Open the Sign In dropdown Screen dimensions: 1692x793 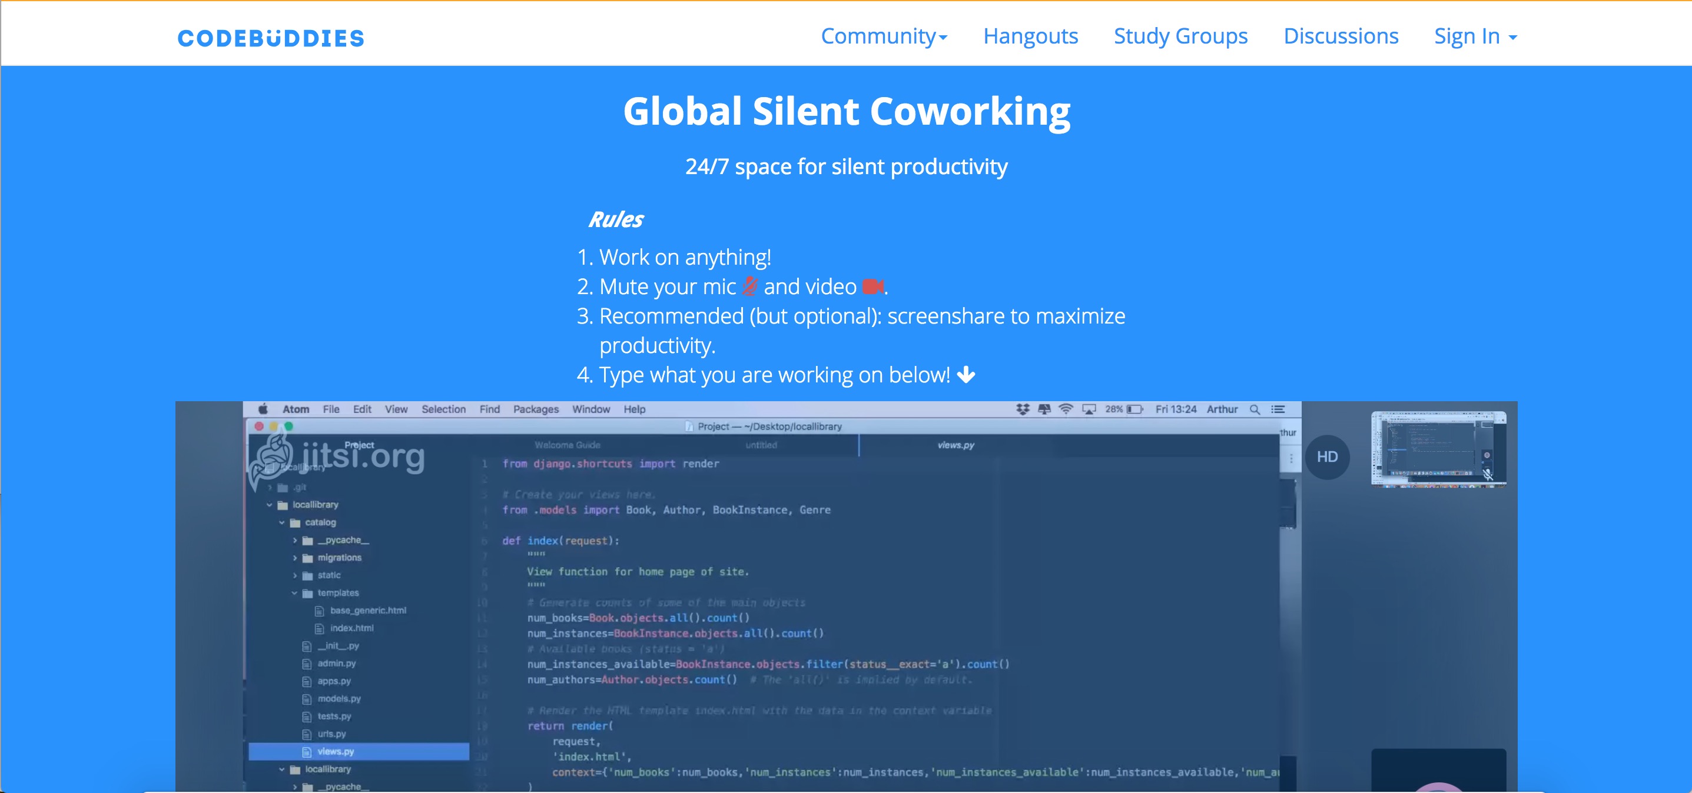coord(1475,36)
